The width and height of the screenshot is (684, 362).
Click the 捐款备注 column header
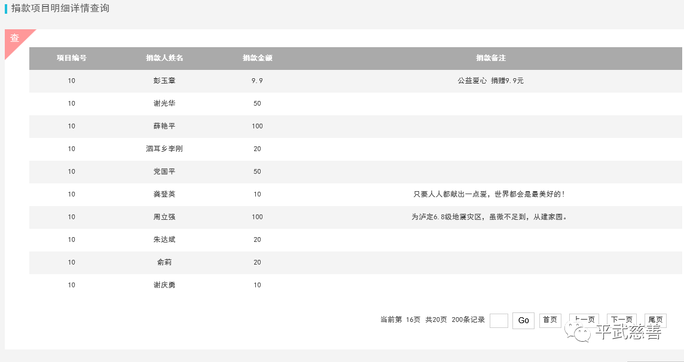tap(491, 58)
